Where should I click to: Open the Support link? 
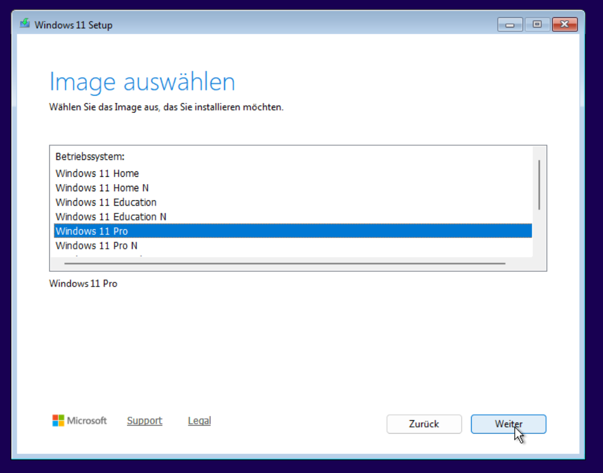(x=145, y=421)
